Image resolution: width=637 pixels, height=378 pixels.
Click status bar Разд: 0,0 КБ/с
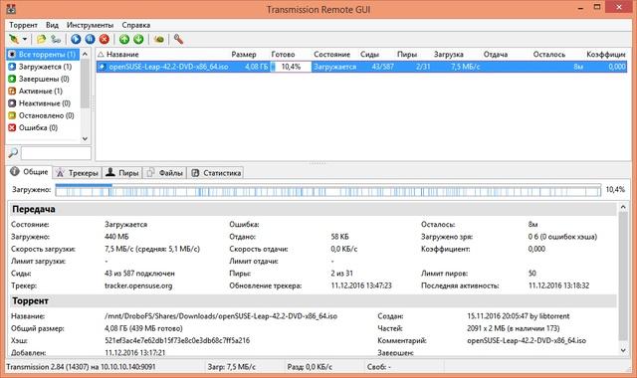[x=310, y=367]
